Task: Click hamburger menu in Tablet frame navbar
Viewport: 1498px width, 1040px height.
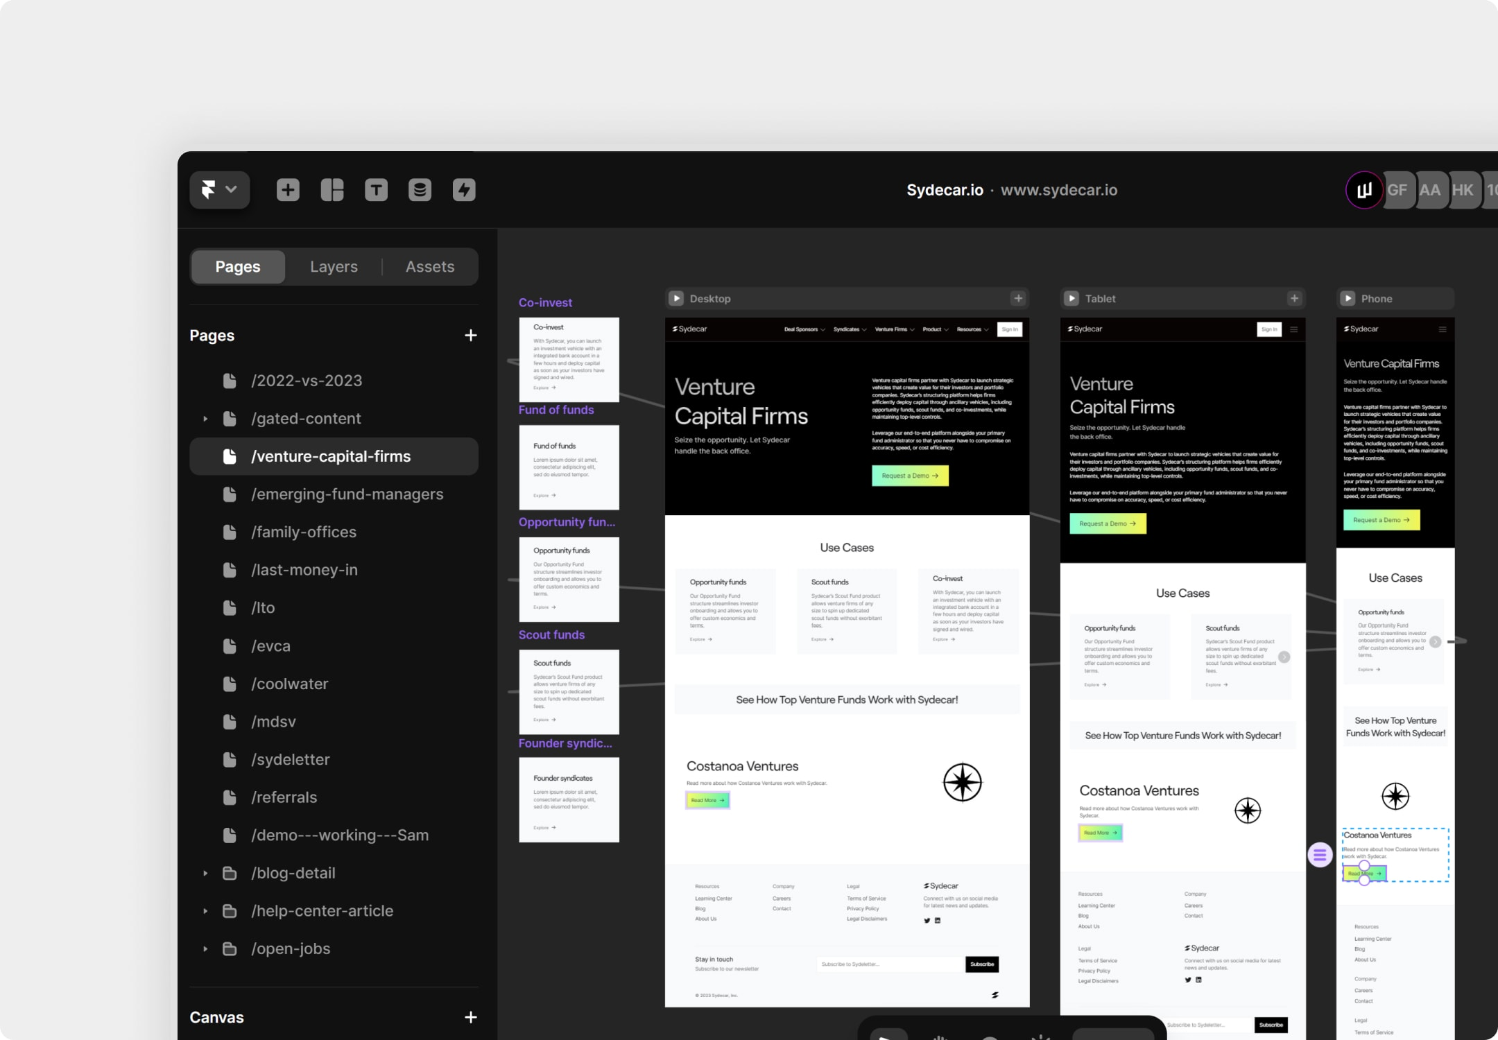Action: [x=1294, y=329]
